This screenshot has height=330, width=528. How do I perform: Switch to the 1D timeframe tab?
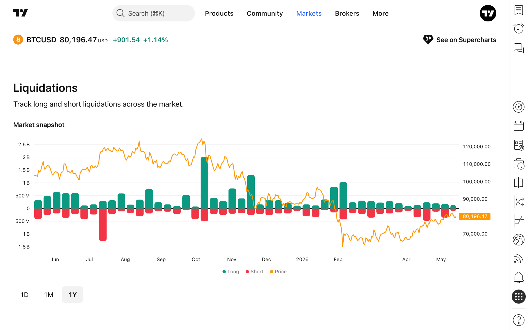[24, 294]
